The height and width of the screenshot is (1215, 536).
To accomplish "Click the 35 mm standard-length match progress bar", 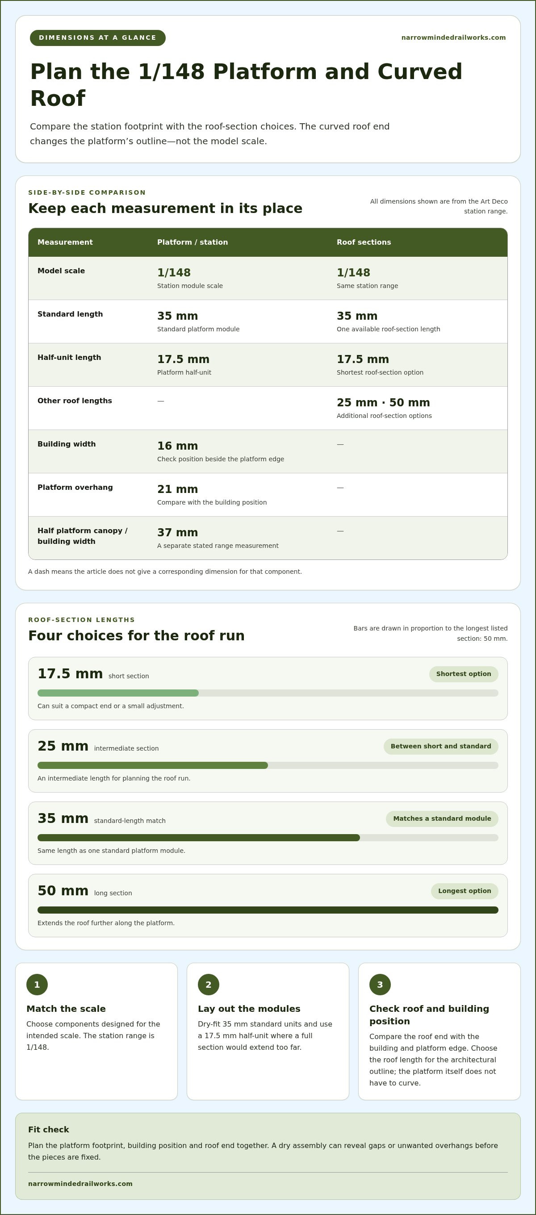I will [268, 838].
